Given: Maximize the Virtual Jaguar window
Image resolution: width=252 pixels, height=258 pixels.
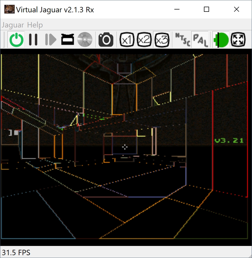Looking at the screenshot, I should 206,9.
